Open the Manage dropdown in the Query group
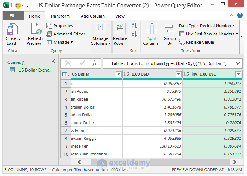 point(60,42)
